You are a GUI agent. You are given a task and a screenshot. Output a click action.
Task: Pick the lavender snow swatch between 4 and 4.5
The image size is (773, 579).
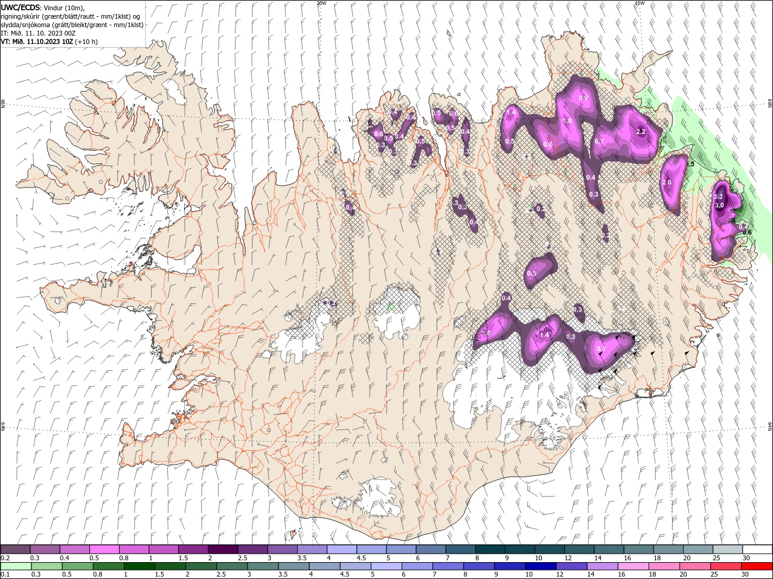tap(342, 549)
